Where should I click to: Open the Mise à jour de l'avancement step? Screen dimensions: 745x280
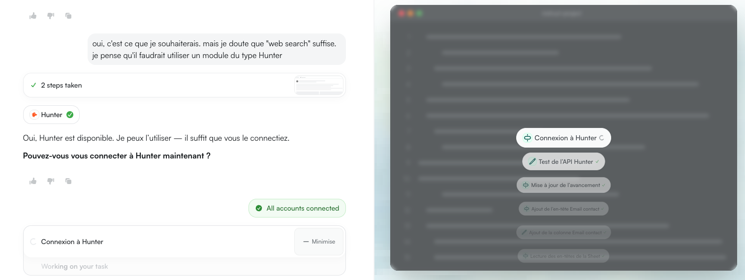563,185
